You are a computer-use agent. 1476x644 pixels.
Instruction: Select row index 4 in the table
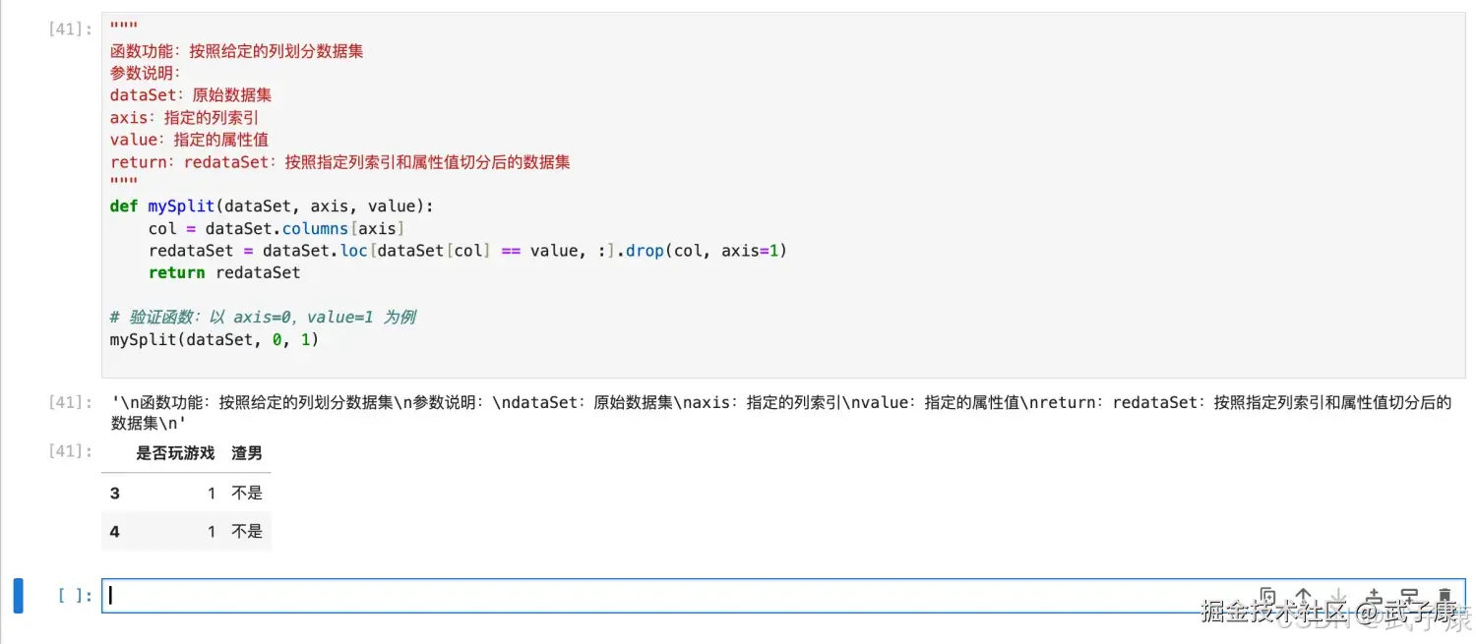pos(115,531)
